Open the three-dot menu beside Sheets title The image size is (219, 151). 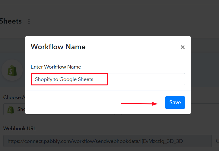tap(29, 21)
